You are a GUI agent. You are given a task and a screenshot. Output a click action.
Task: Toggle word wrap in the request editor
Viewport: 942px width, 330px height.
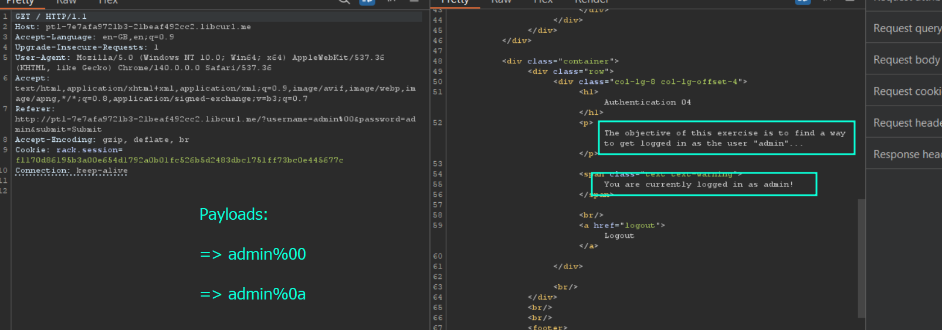367,2
